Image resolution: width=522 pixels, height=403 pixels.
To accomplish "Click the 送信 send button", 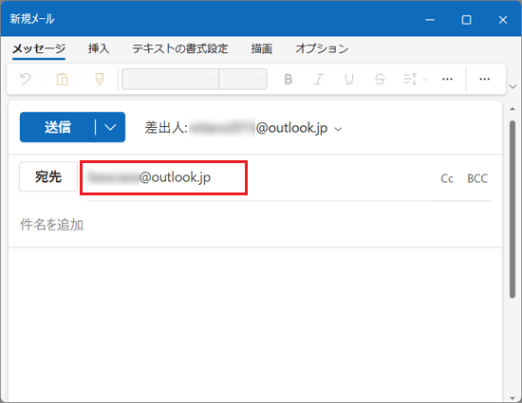I will [x=58, y=127].
